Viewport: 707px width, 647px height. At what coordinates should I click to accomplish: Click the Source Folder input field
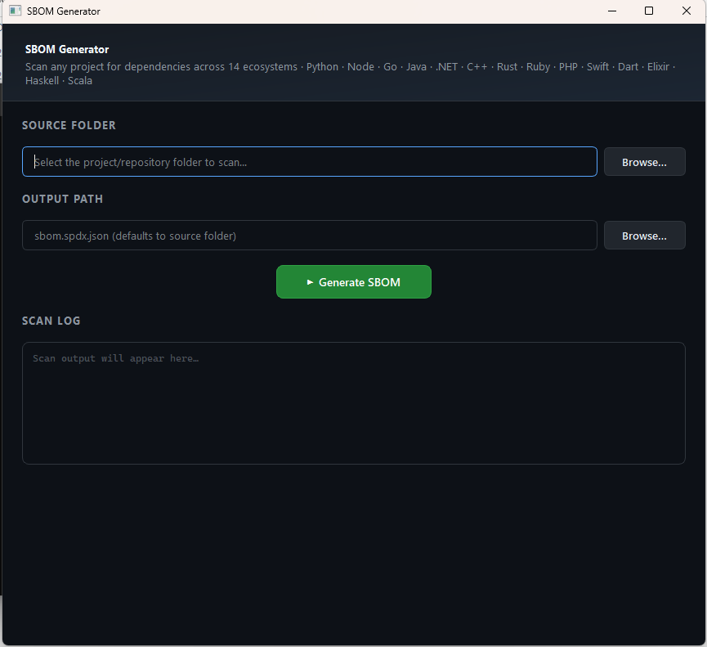(x=309, y=161)
